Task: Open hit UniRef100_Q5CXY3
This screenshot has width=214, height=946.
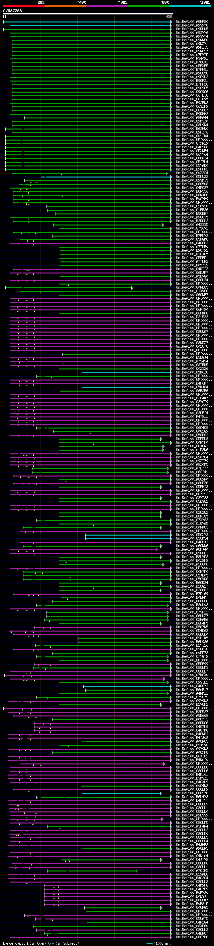Action: 192,535
